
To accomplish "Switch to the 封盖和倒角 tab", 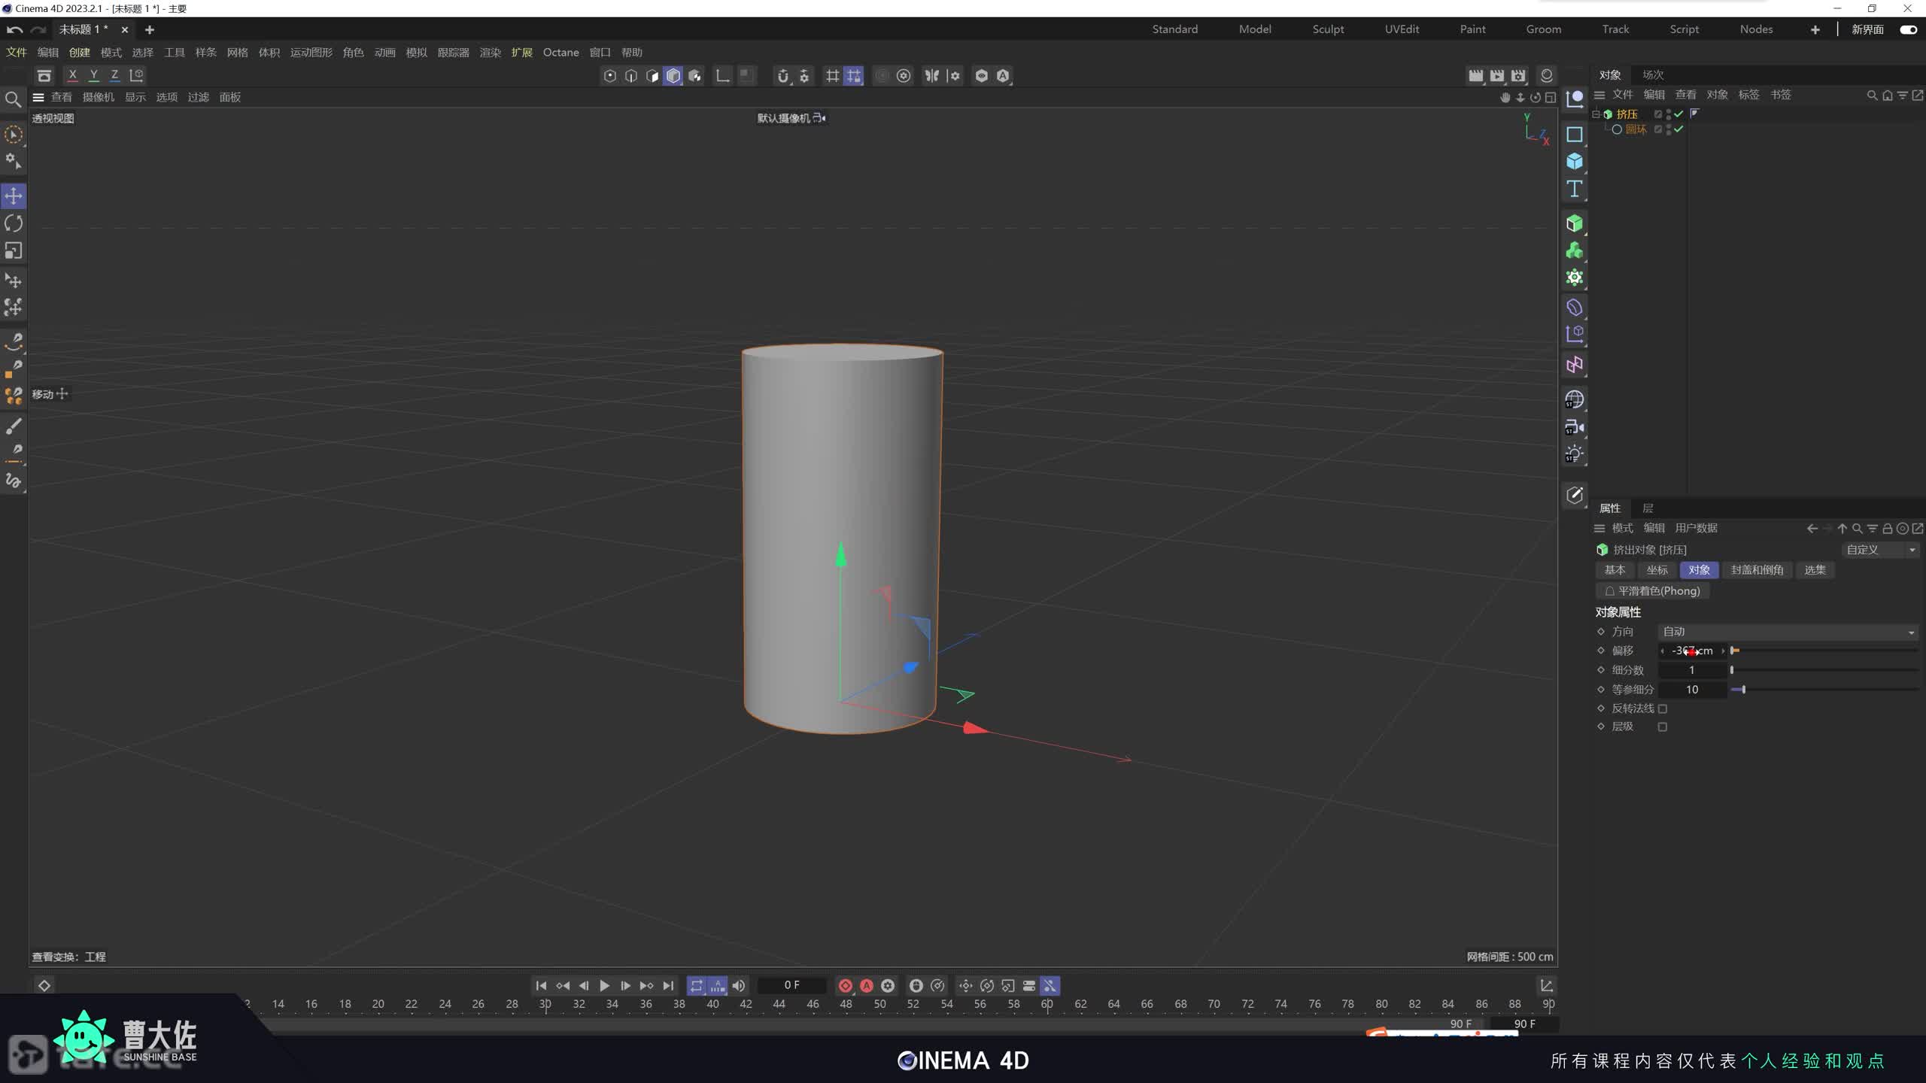I will 1756,570.
